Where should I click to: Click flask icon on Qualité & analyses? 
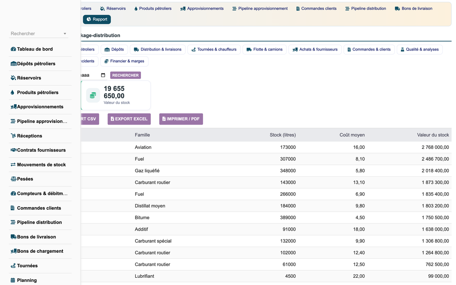pyautogui.click(x=402, y=49)
